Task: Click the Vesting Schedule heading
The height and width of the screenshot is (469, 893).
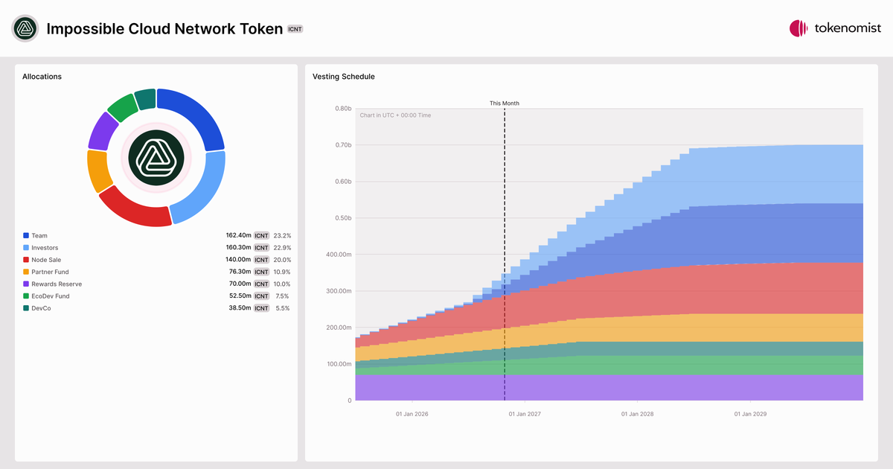Action: 344,77
